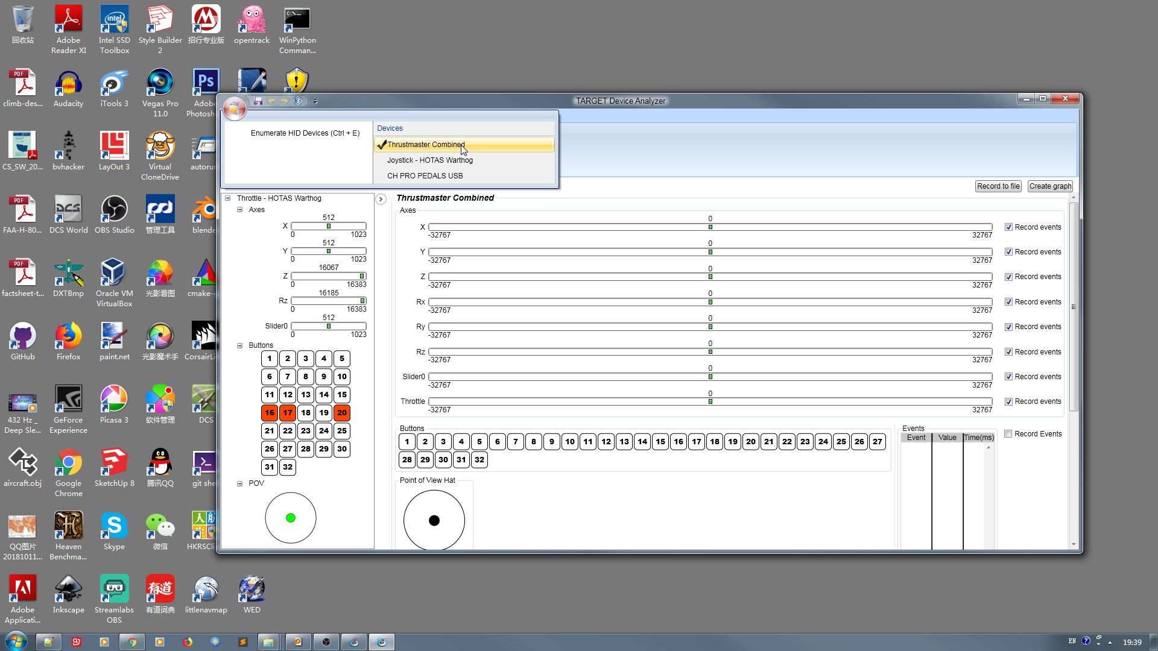Open Adobe Reader XI desktop icon

tap(69, 30)
